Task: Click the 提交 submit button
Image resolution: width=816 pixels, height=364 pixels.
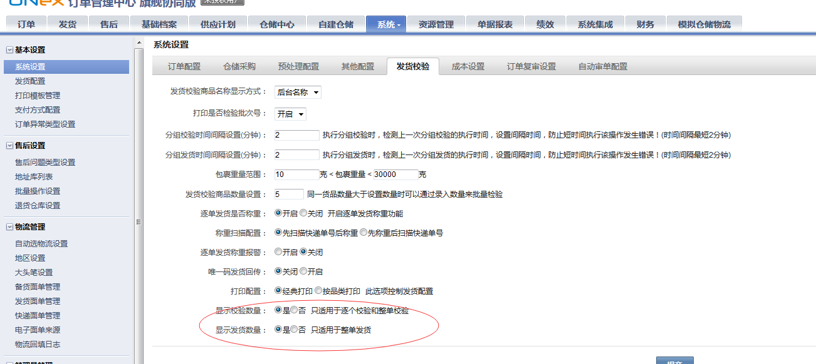Action: pos(674,361)
